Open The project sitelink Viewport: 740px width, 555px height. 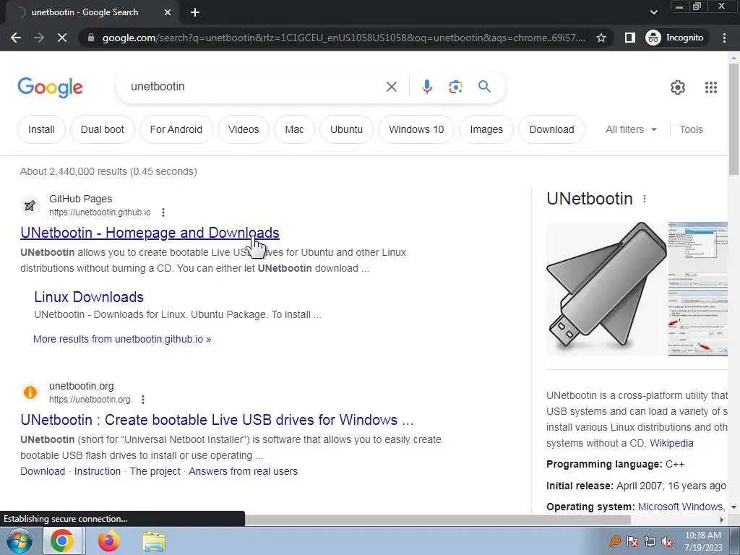tap(155, 471)
